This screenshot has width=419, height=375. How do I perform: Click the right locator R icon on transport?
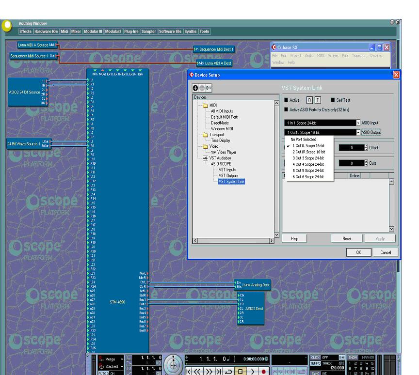click(x=129, y=369)
